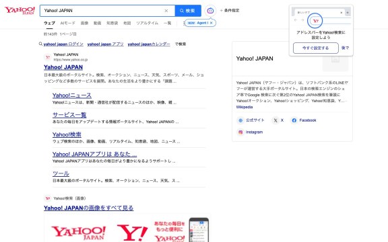Viewport: 388px width, 242px height.
Task: Click the ウェブ検索のほか、画像、動画 snippet
Action: (x=116, y=141)
